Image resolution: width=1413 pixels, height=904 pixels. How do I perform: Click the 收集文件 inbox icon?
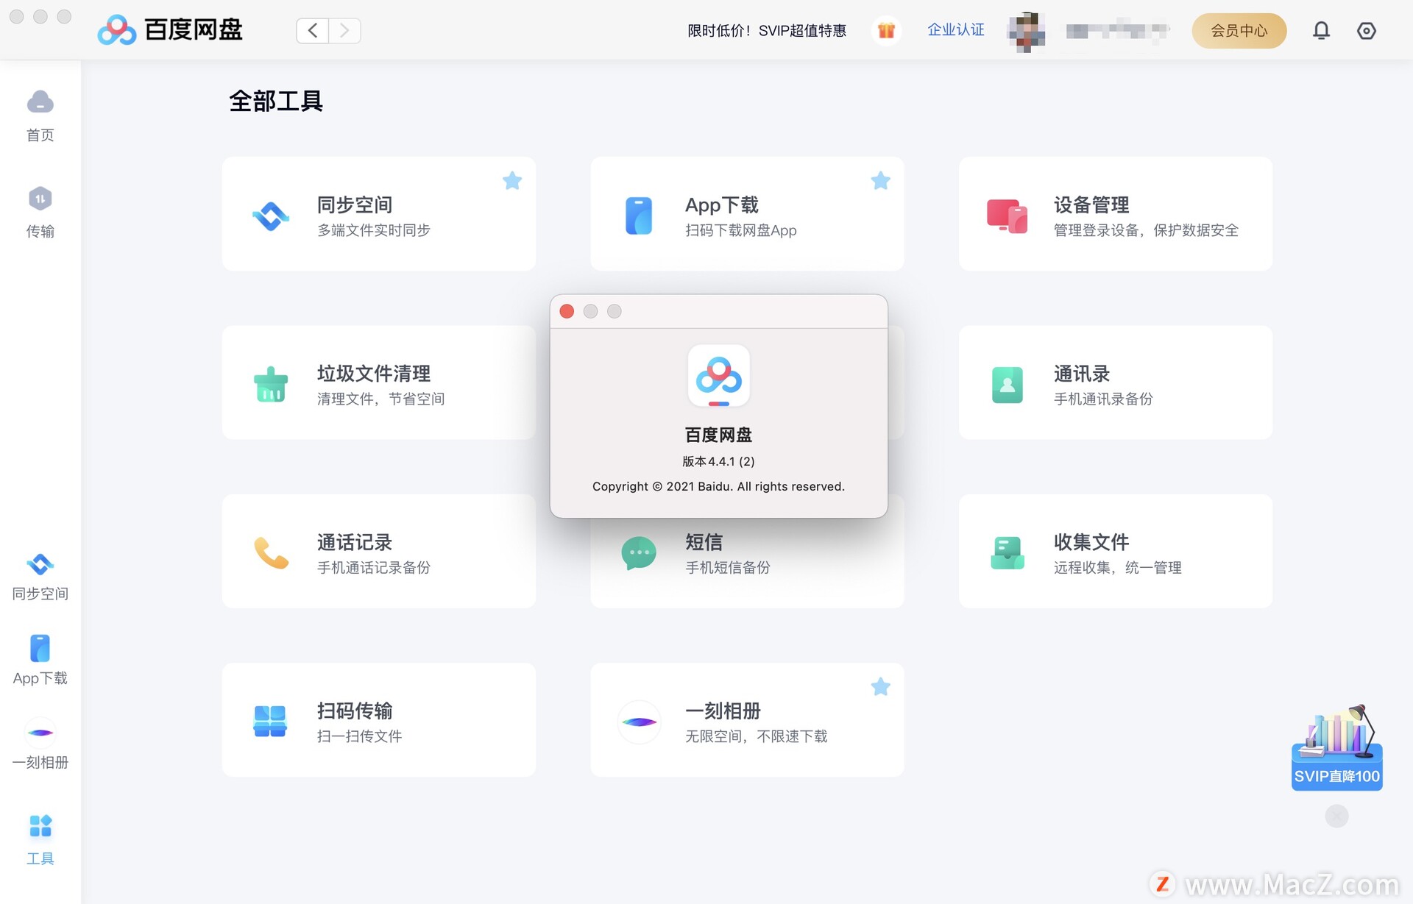[x=1007, y=552]
